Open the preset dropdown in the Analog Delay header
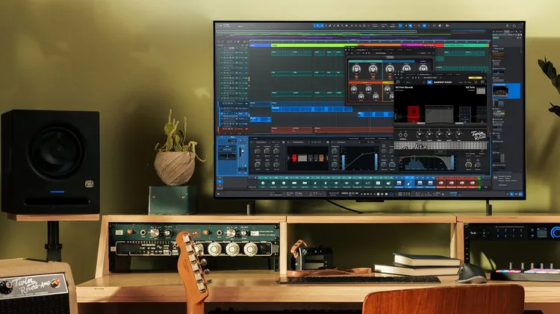 click(x=381, y=53)
